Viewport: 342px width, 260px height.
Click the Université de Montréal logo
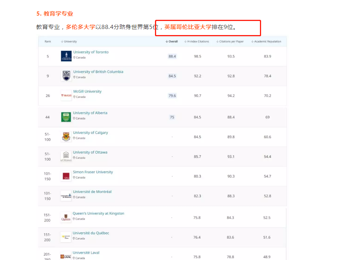(x=66, y=196)
